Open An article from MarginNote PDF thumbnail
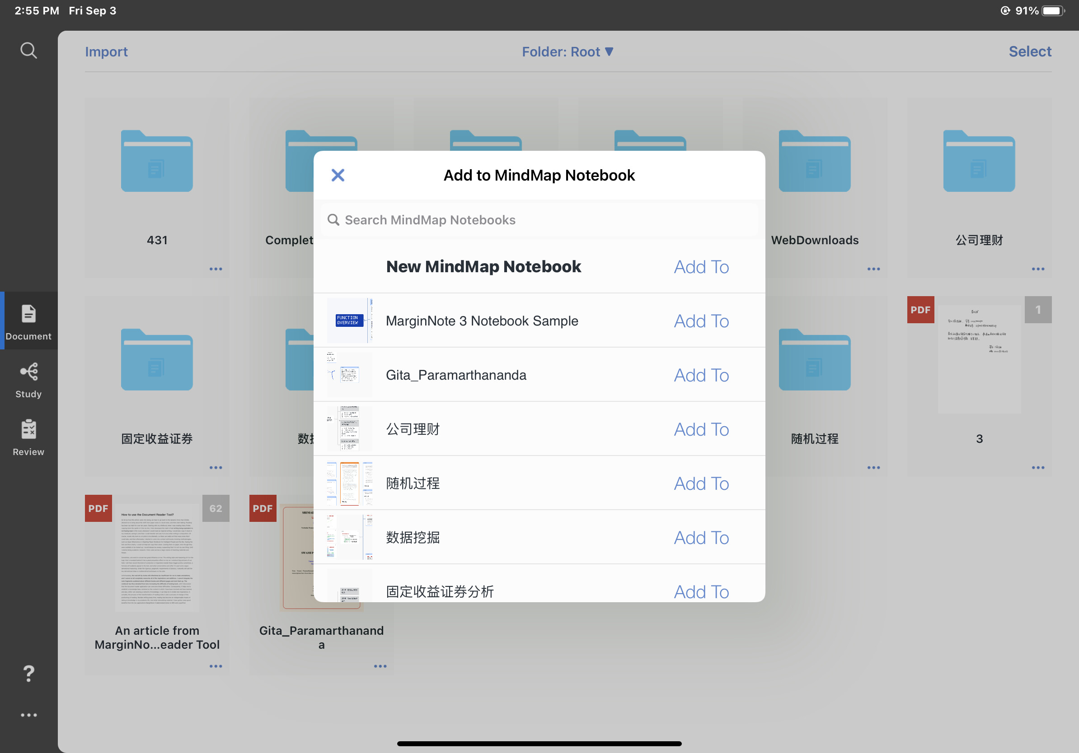 pos(157,558)
